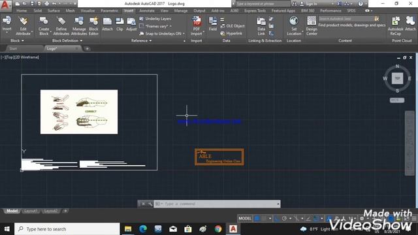
Task: Click the Underlay Layers button
Action: [x=155, y=19]
